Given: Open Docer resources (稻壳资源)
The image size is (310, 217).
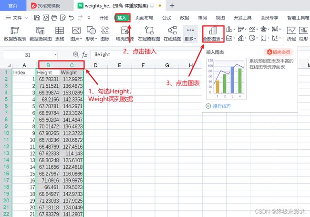Looking at the screenshot, I should (125, 33).
